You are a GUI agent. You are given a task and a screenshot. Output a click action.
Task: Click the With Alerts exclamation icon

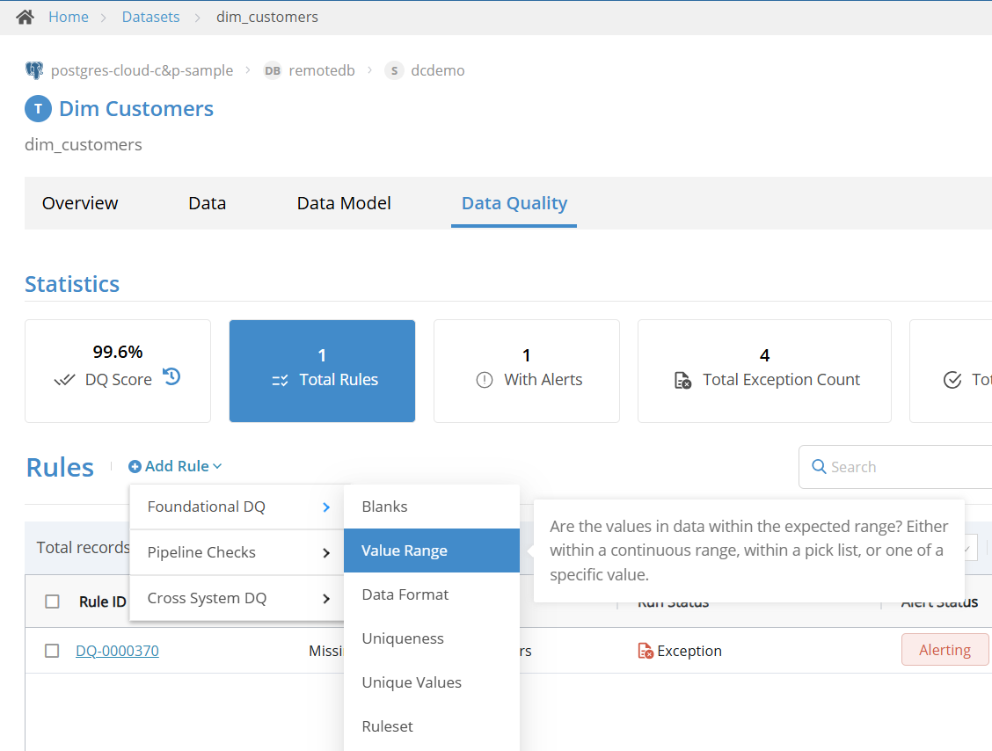pos(484,380)
